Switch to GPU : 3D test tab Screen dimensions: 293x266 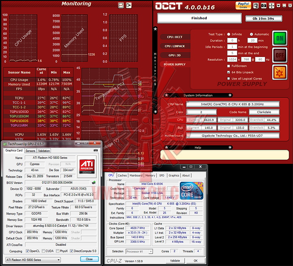pyautogui.click(x=175, y=55)
